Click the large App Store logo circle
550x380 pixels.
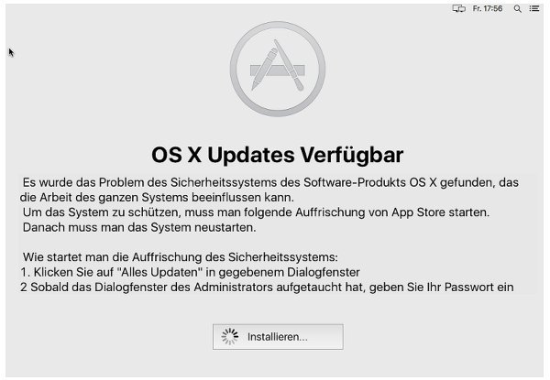[x=278, y=69]
